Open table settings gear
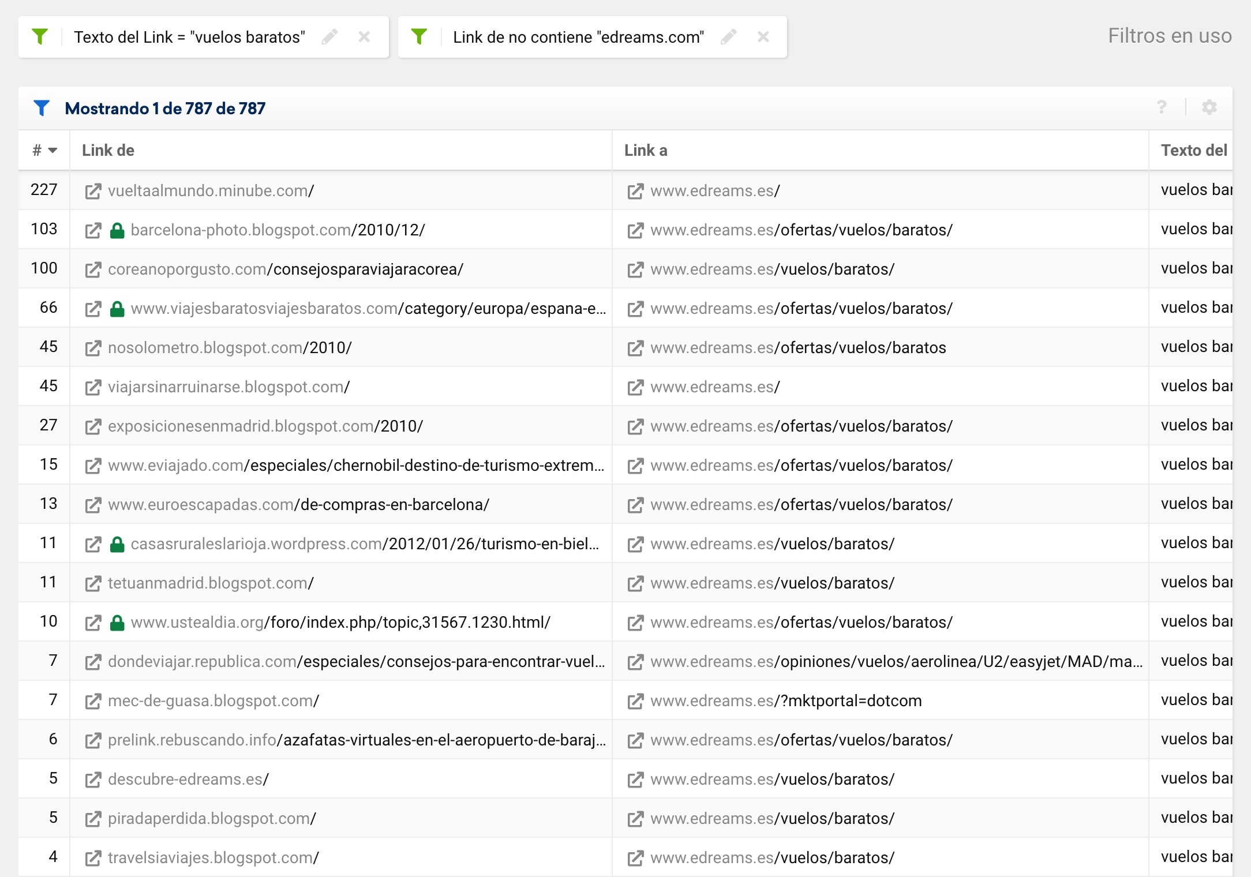This screenshot has height=877, width=1251. pos(1209,107)
